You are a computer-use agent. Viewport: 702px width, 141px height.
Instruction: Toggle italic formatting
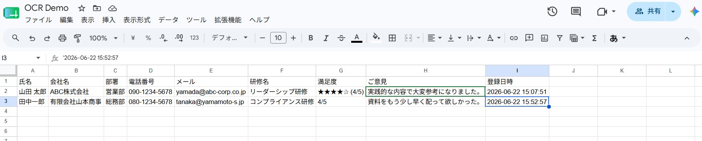(x=326, y=38)
